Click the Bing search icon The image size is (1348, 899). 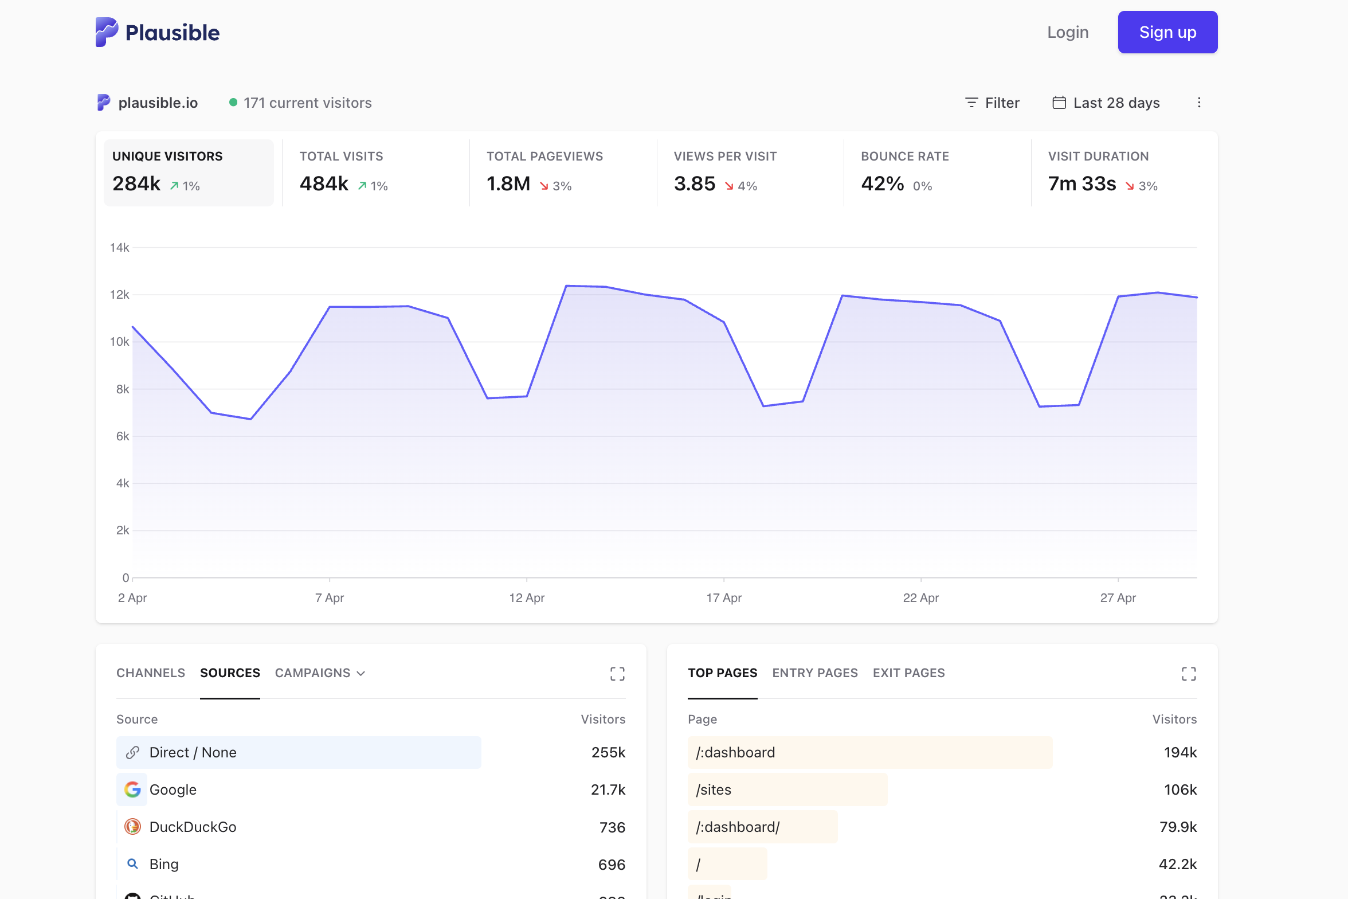click(132, 864)
